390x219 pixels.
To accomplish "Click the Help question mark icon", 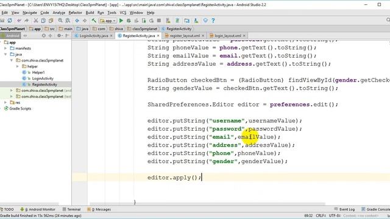I will click(x=213, y=21).
